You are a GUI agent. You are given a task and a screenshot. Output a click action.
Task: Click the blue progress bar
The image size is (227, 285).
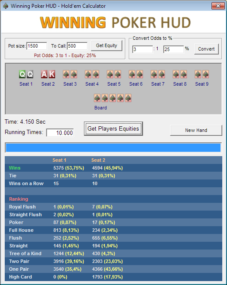coord(113,147)
